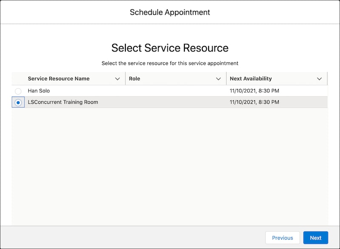Open the Service Resource Name column chevron menu
The height and width of the screenshot is (249, 340).
(x=118, y=79)
